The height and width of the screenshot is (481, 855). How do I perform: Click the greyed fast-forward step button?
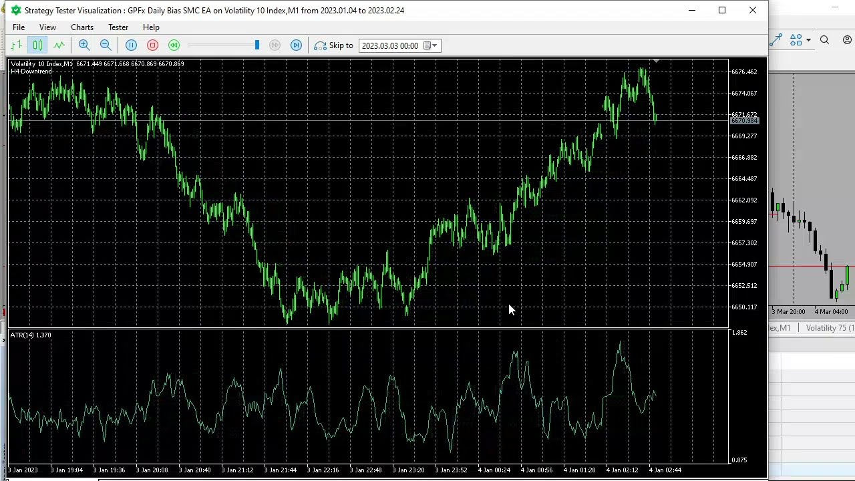pos(275,45)
